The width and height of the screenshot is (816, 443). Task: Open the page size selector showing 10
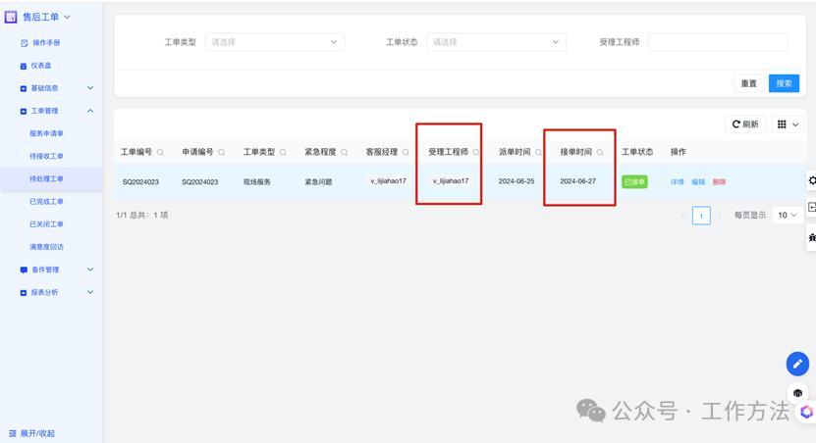coord(788,215)
